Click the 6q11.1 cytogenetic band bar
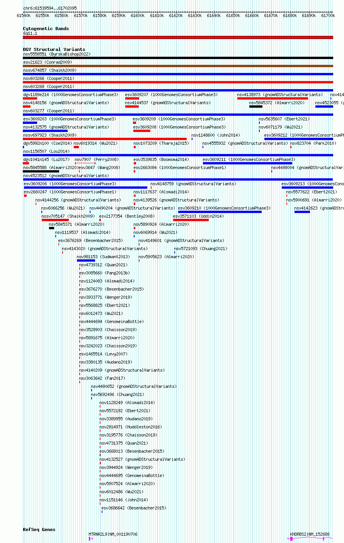This screenshot has height=543, width=344. [x=178, y=37]
